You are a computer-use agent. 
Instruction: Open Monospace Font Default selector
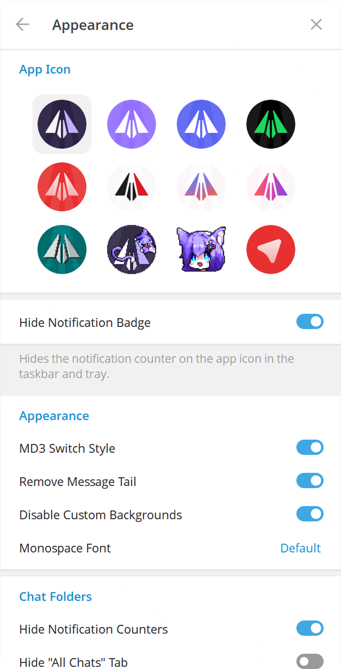point(300,548)
